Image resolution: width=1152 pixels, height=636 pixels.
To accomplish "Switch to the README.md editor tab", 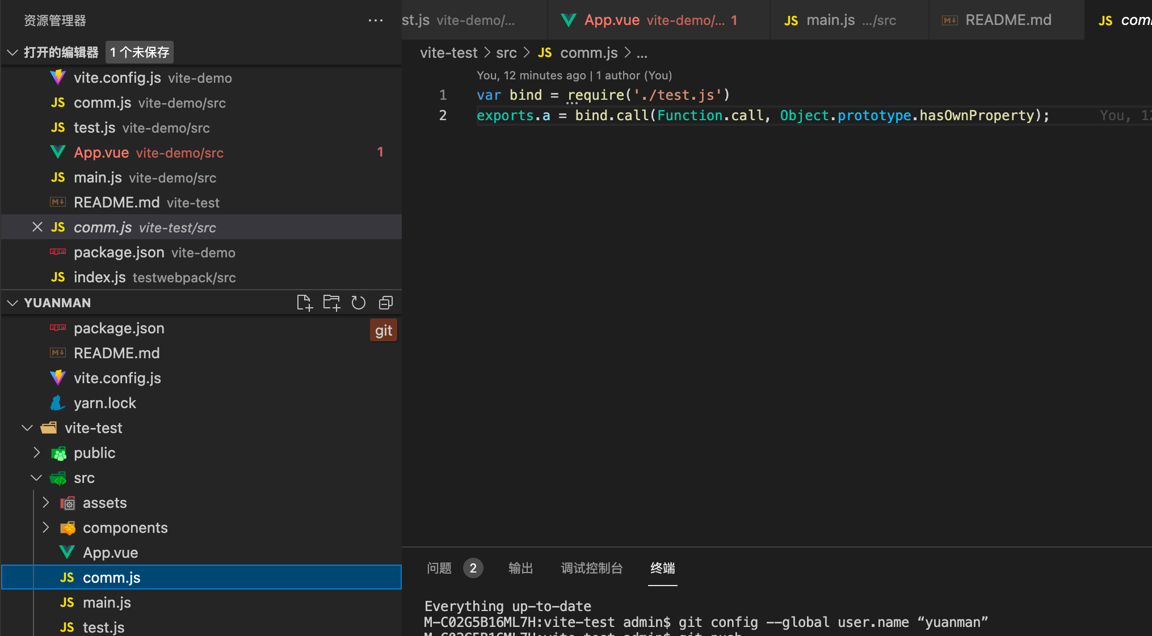I will 1008,20.
